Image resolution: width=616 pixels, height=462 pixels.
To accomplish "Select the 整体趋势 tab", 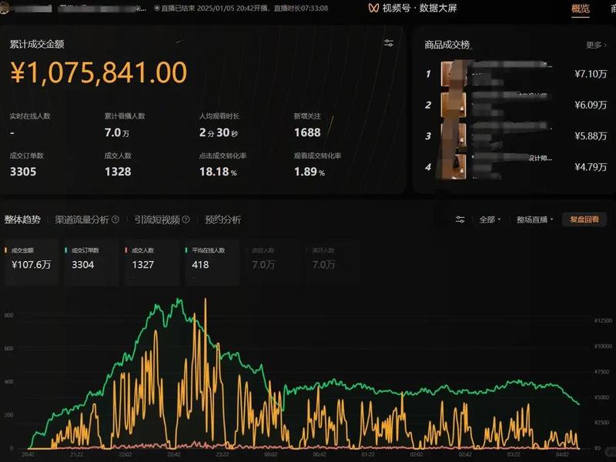I will coord(22,219).
